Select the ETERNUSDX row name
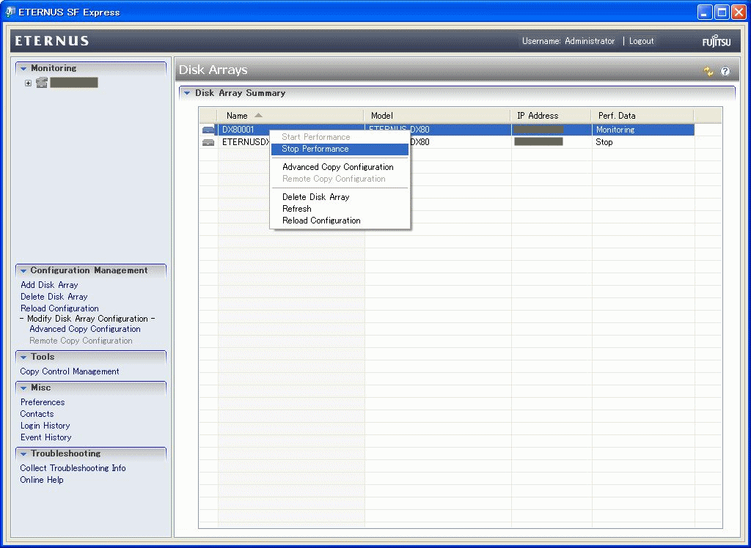Viewport: 751px width, 548px height. click(246, 142)
